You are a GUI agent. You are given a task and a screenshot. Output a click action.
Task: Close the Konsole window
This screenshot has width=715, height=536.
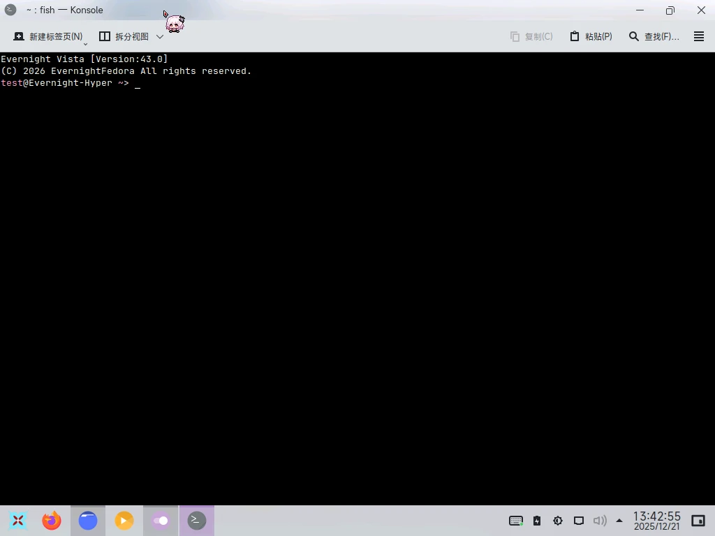click(701, 10)
